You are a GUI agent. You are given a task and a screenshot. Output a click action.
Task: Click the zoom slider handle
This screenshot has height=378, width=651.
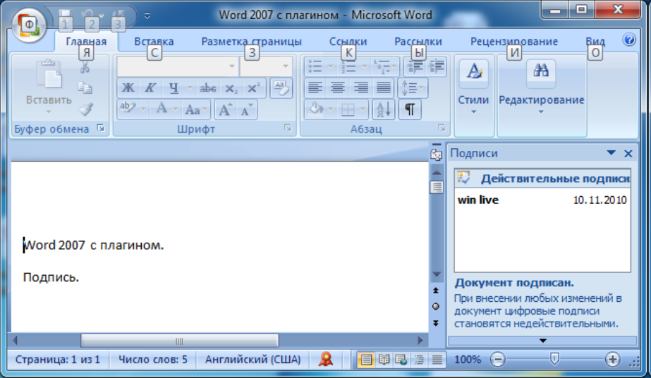pos(554,359)
